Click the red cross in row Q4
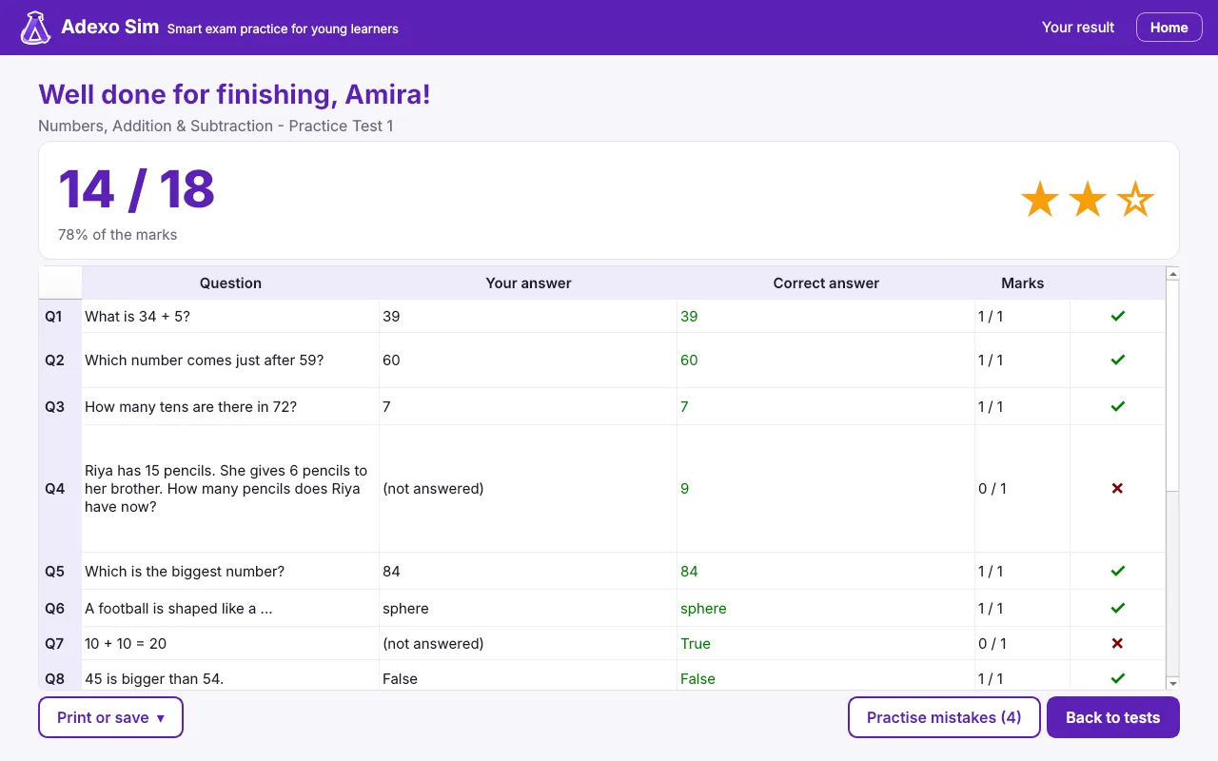Screen dimensions: 1218x761 (x=1118, y=488)
